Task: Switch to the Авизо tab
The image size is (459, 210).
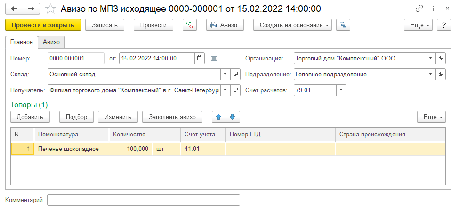Action: click(51, 42)
